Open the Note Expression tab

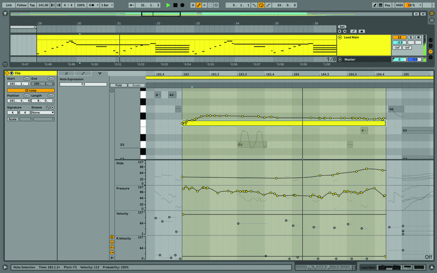100,73
